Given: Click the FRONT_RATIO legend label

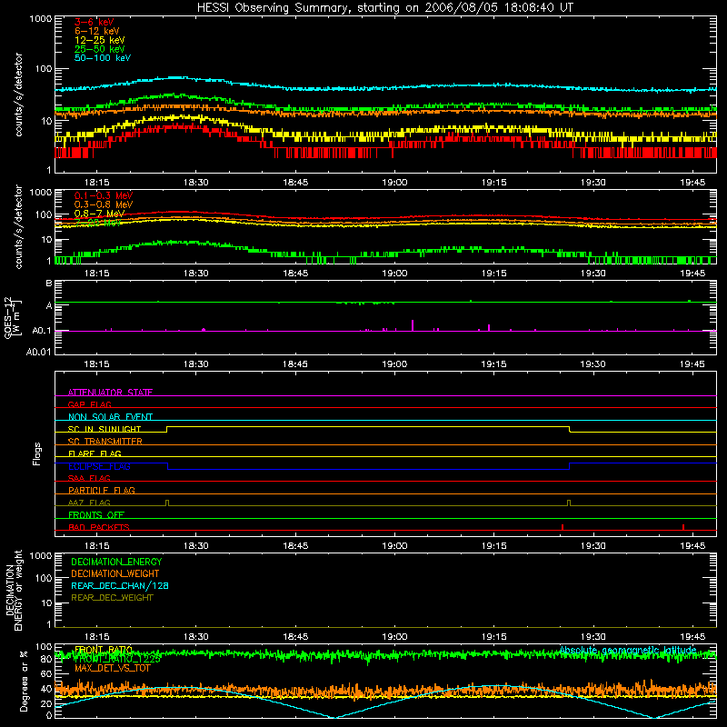Looking at the screenshot, I should (104, 650).
